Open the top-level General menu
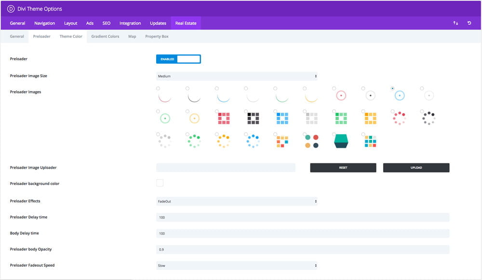This screenshot has width=482, height=280. click(x=17, y=23)
